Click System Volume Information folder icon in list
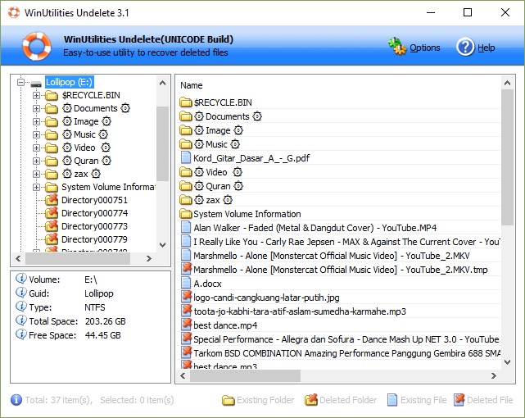The height and width of the screenshot is (418, 525). (185, 214)
